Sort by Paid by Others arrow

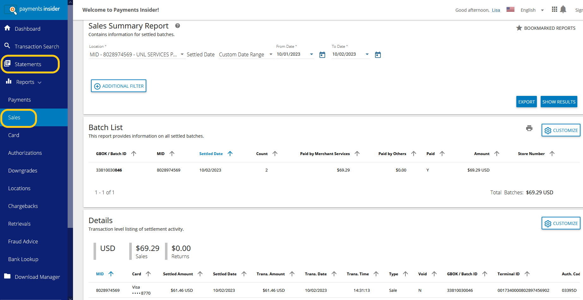pos(414,153)
